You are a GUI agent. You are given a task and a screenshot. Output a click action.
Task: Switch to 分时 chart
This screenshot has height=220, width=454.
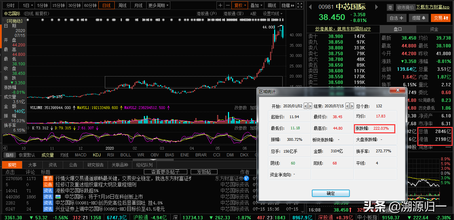tap(10, 5)
